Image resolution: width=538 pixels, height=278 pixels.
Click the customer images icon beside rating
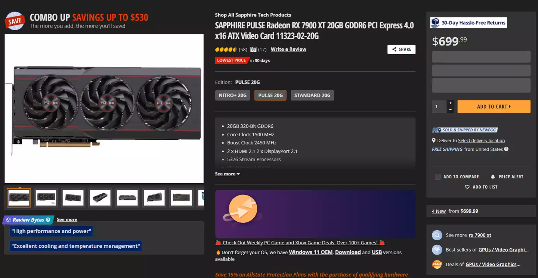253,49
